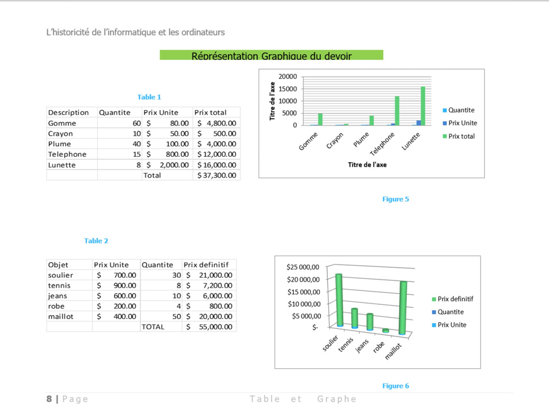Viewport: 549px width, 411px height.
Task: Click the "tennis" cell in Table 2
Action: (69, 286)
